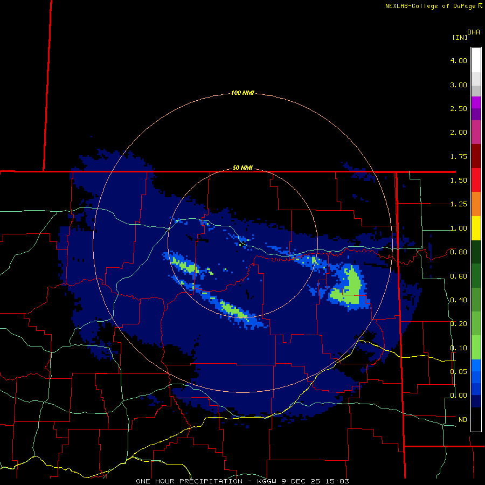This screenshot has height=485, width=485.
Task: Select the 1.25 legend value
Action: [x=459, y=204]
